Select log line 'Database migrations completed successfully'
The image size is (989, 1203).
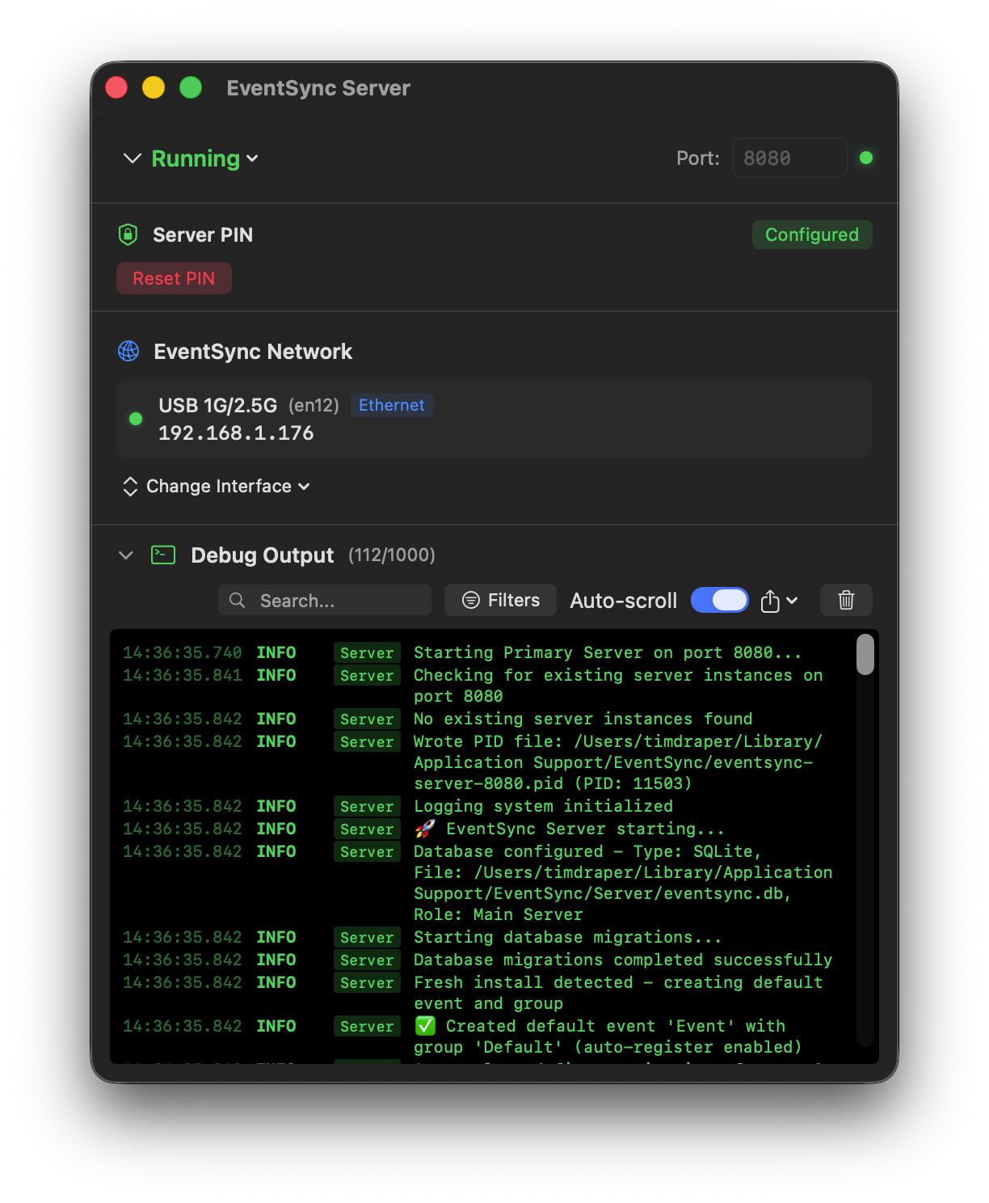(623, 960)
